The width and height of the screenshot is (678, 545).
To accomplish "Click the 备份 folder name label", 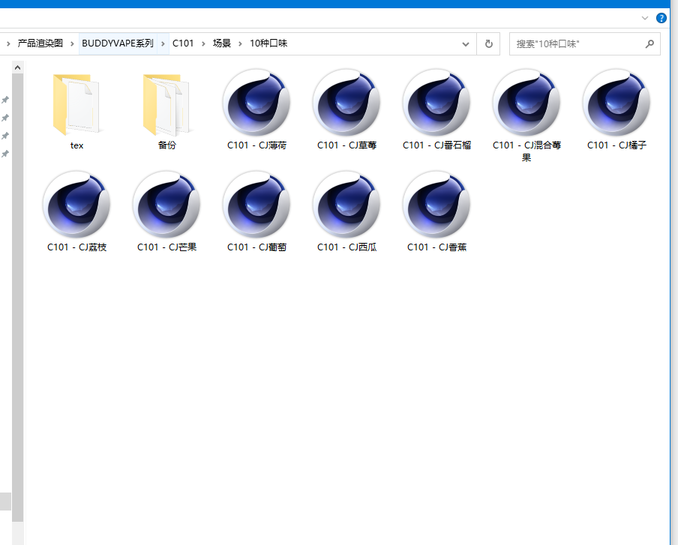I will click(167, 145).
